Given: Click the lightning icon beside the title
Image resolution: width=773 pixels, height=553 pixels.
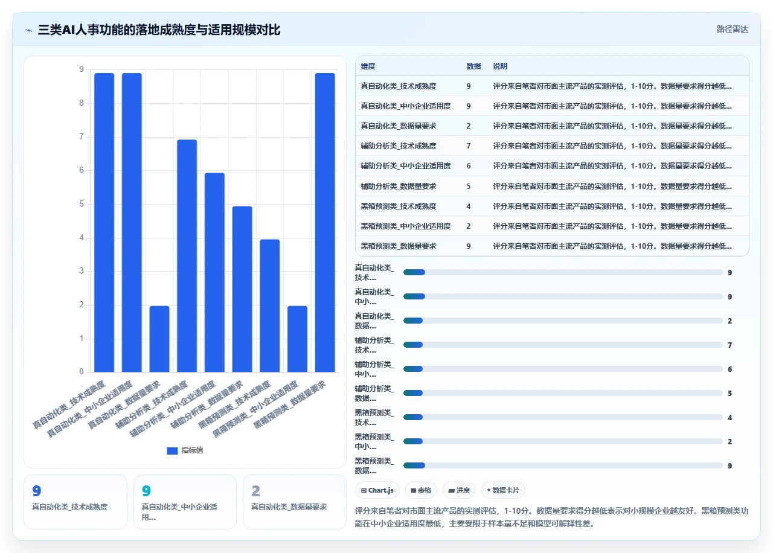Looking at the screenshot, I should click(x=28, y=30).
